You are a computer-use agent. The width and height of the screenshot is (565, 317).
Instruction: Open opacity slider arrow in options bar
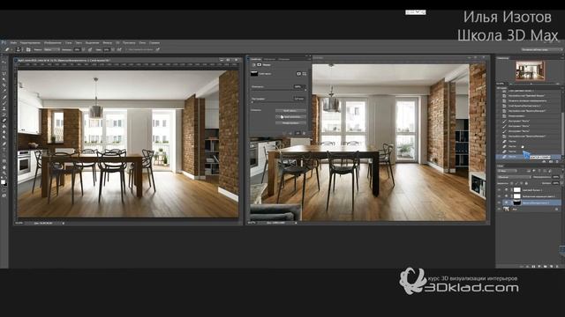[84, 49]
